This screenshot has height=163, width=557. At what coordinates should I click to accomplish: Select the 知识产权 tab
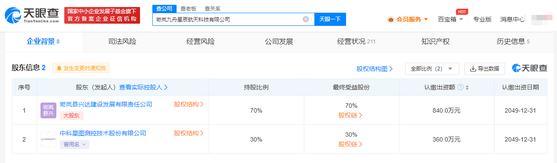[435, 42]
